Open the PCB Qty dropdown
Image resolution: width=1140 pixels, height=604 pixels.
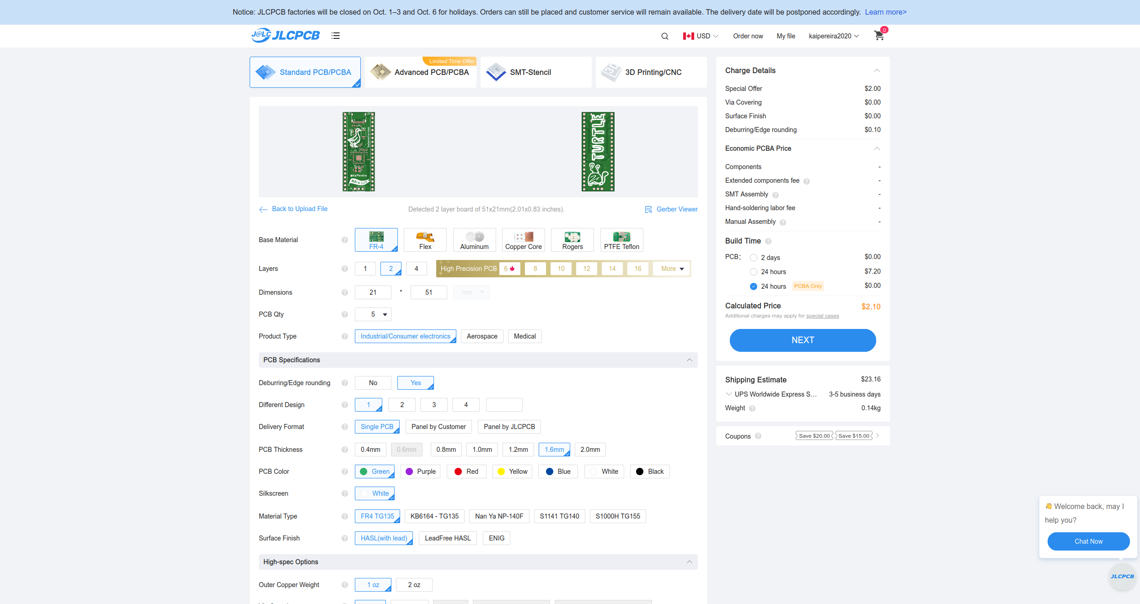pos(373,314)
